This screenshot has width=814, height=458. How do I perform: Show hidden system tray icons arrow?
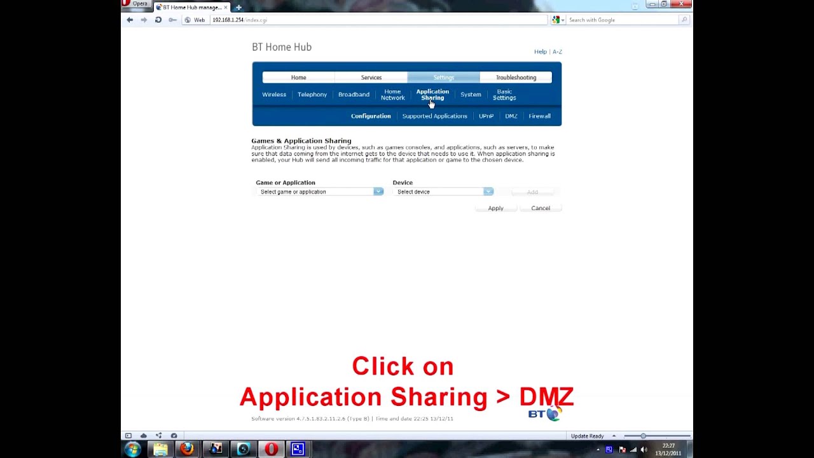tap(598, 450)
